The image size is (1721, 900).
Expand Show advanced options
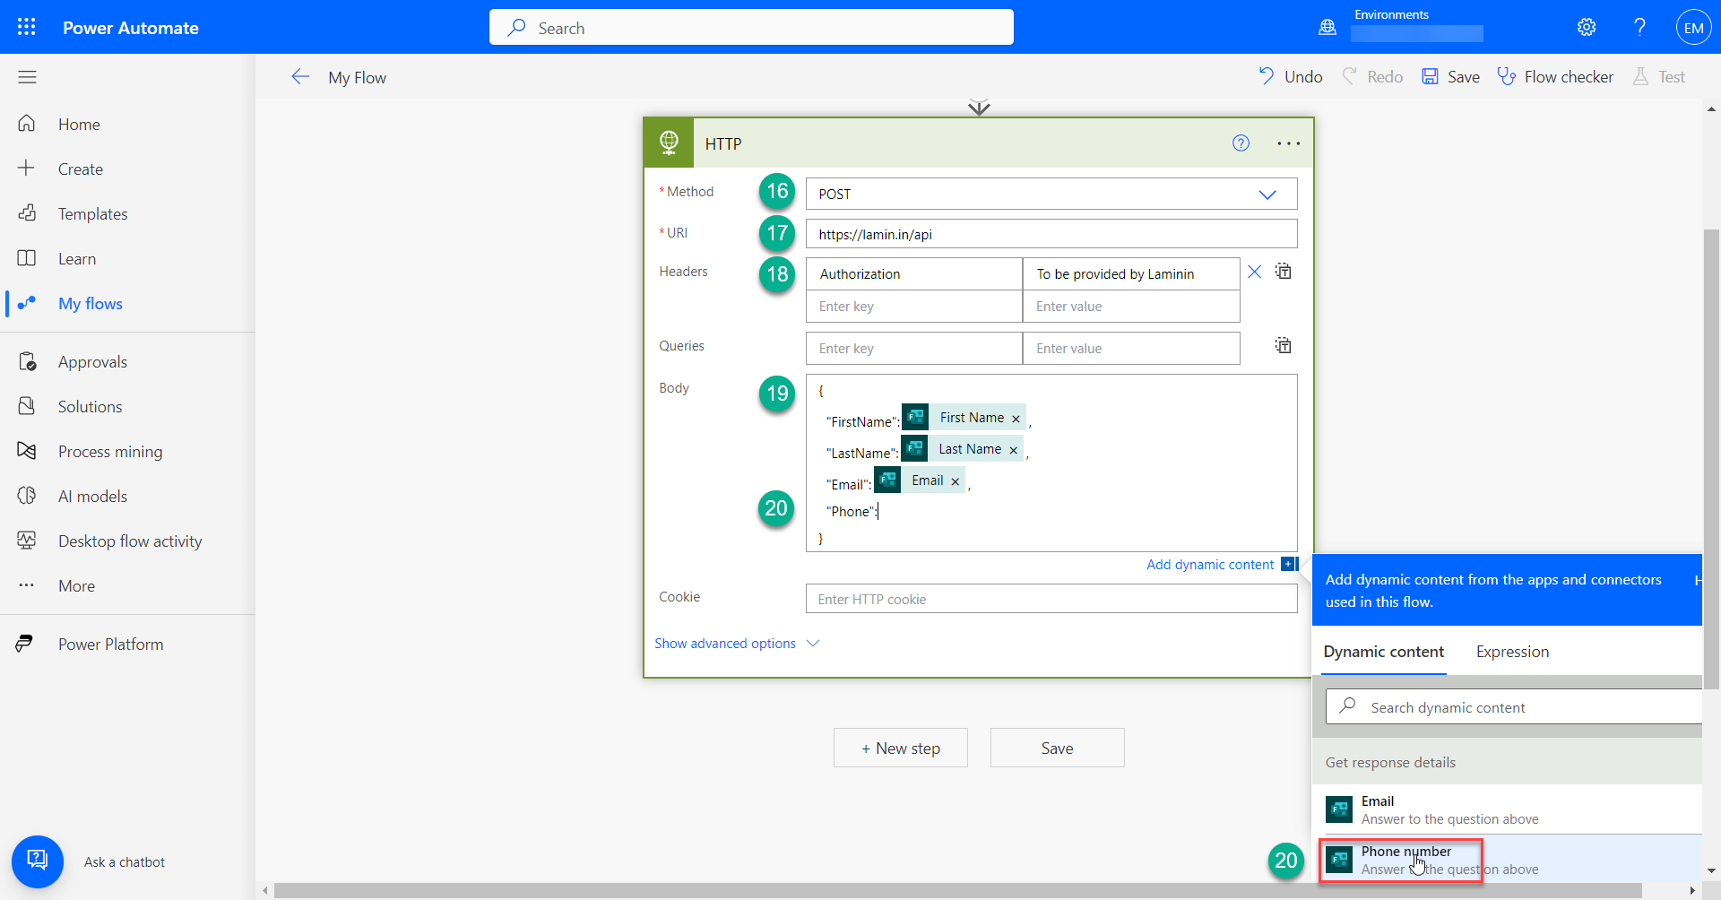click(737, 644)
